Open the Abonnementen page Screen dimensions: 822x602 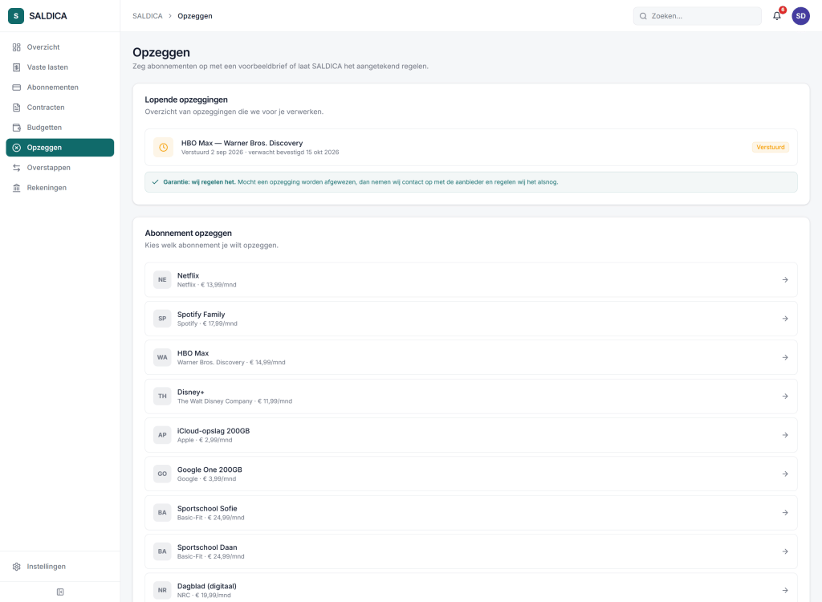[59, 87]
